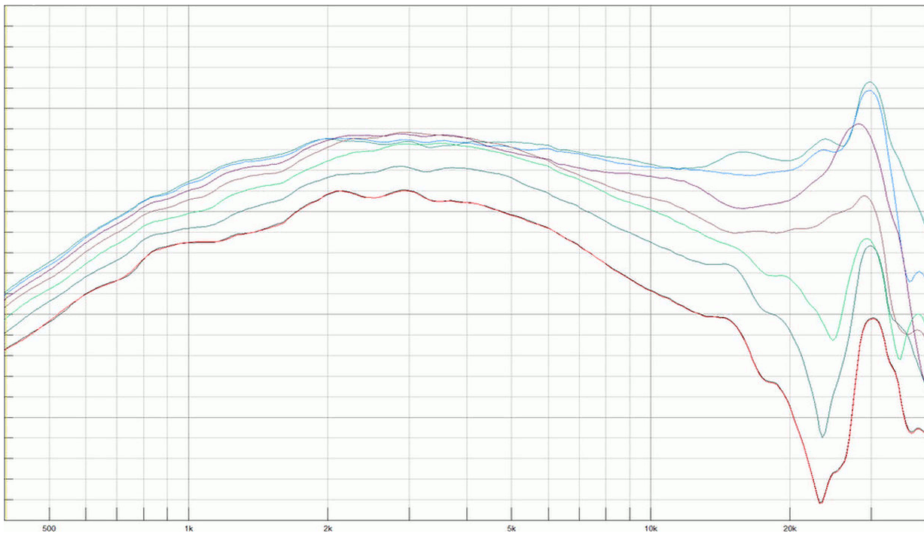
Task: Click the red curve where it crosses 10k
Action: (x=651, y=290)
